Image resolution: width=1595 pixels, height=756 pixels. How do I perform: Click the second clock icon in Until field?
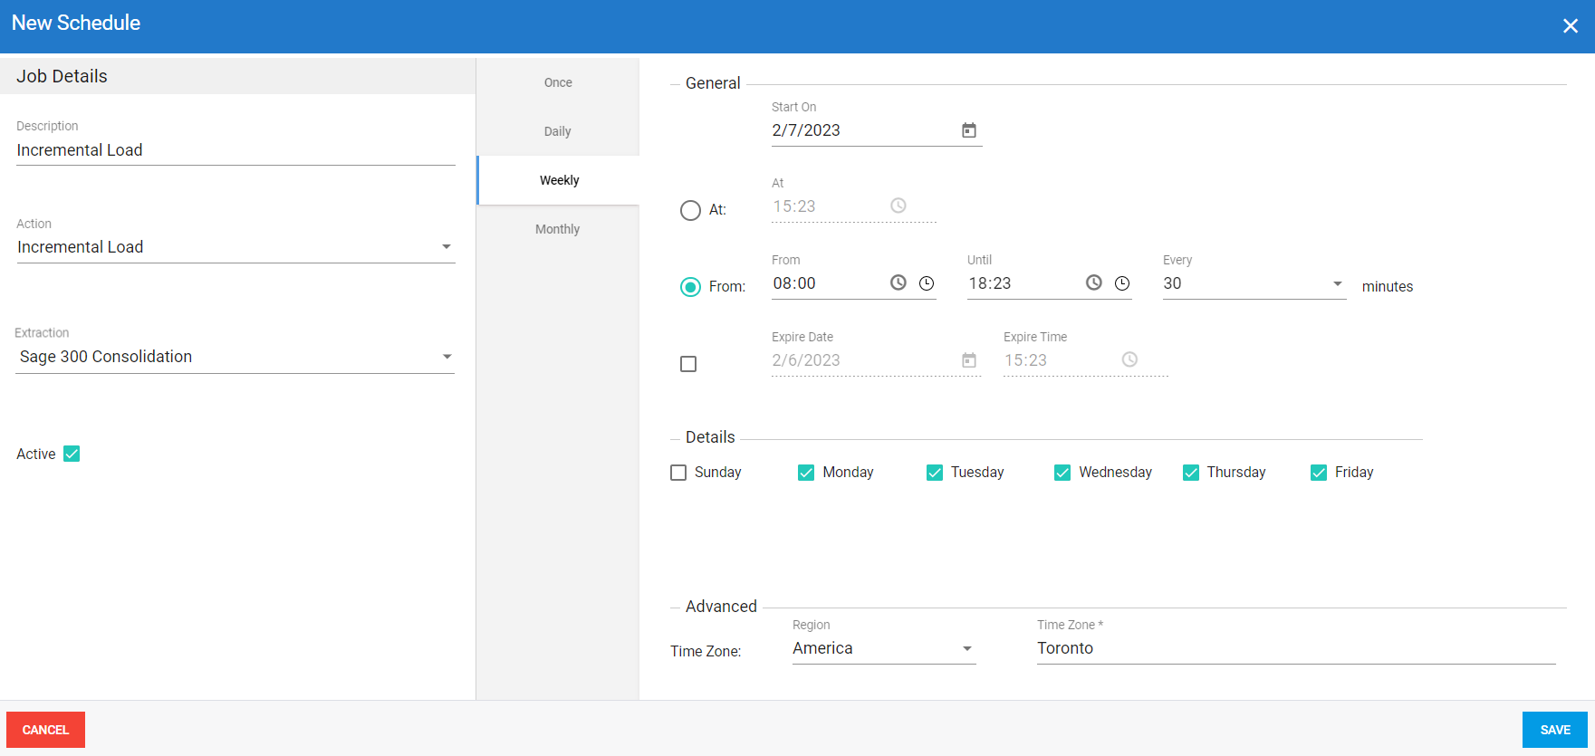(1121, 283)
